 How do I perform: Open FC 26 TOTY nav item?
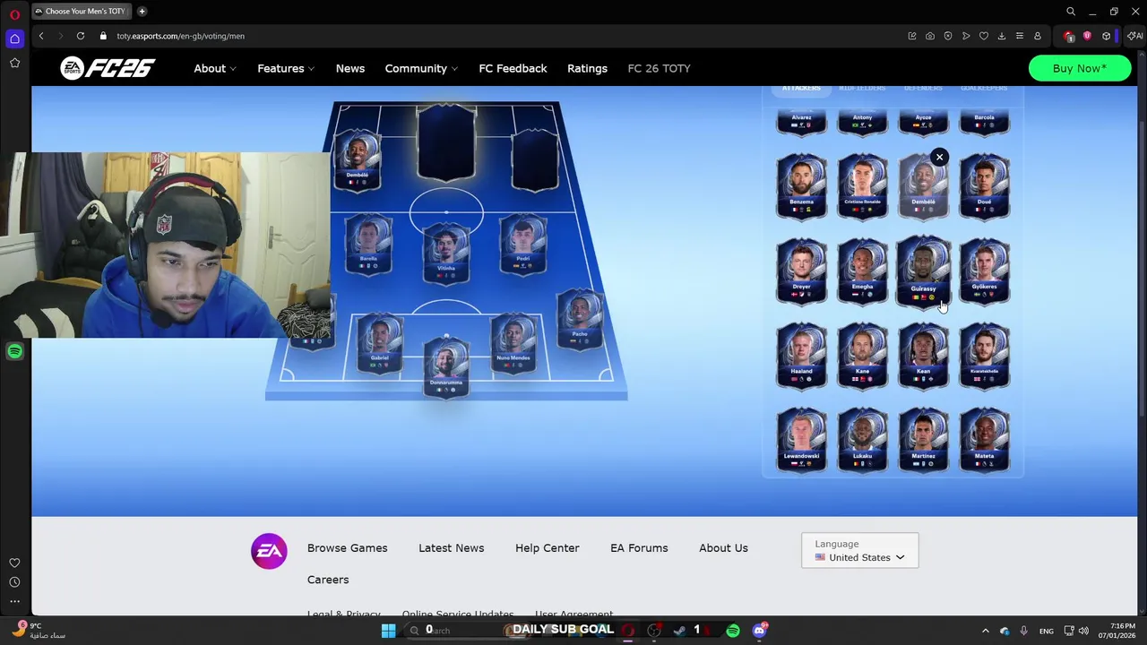coord(659,68)
